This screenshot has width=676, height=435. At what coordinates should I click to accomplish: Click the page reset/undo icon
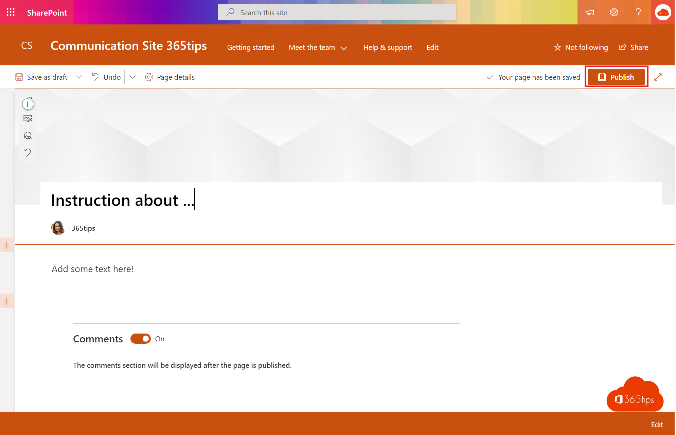[x=28, y=152]
